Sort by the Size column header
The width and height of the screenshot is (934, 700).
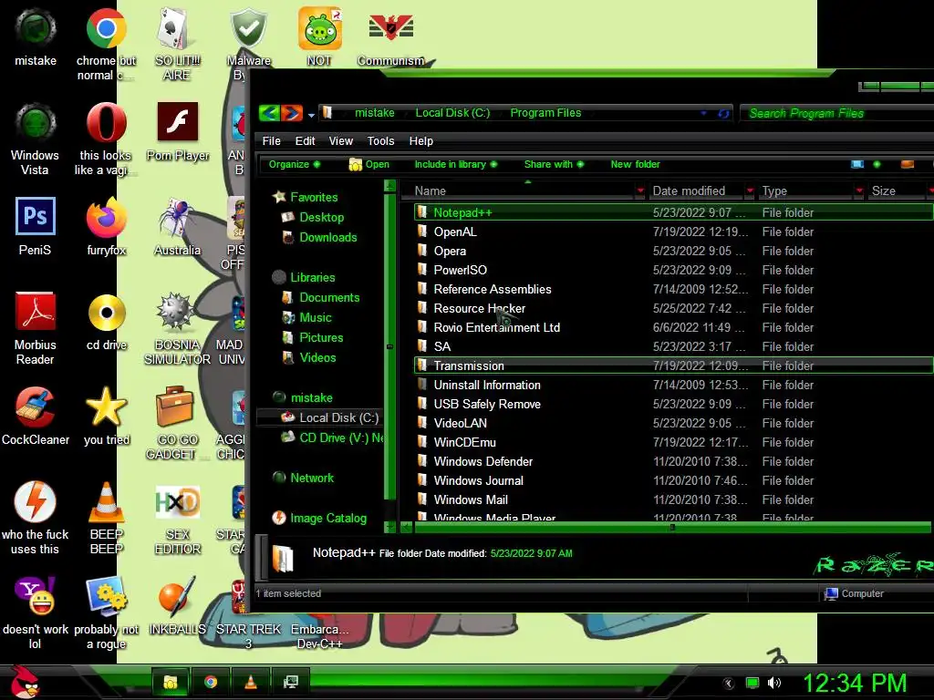[884, 191]
